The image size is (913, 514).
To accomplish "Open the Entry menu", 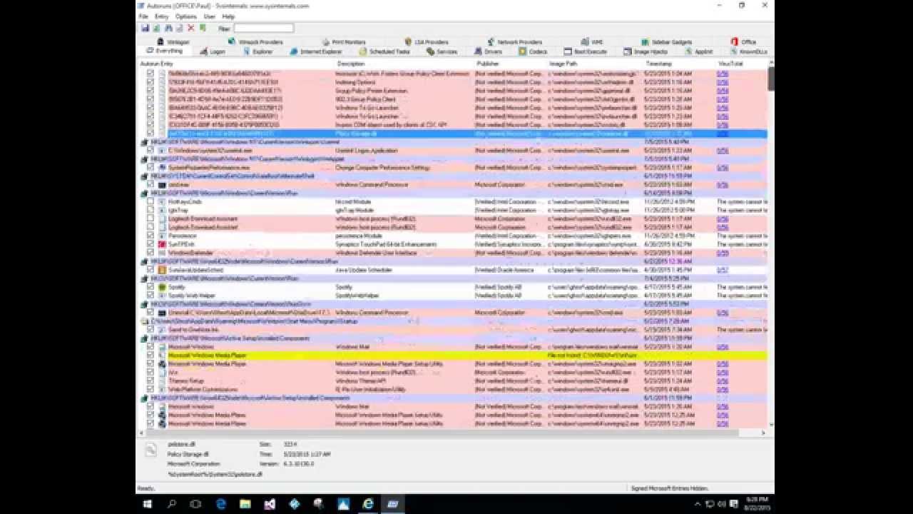I will pos(161,16).
